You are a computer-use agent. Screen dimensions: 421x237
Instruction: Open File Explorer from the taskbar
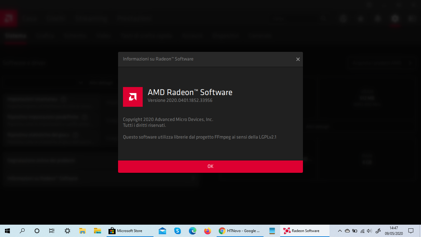[x=82, y=231]
